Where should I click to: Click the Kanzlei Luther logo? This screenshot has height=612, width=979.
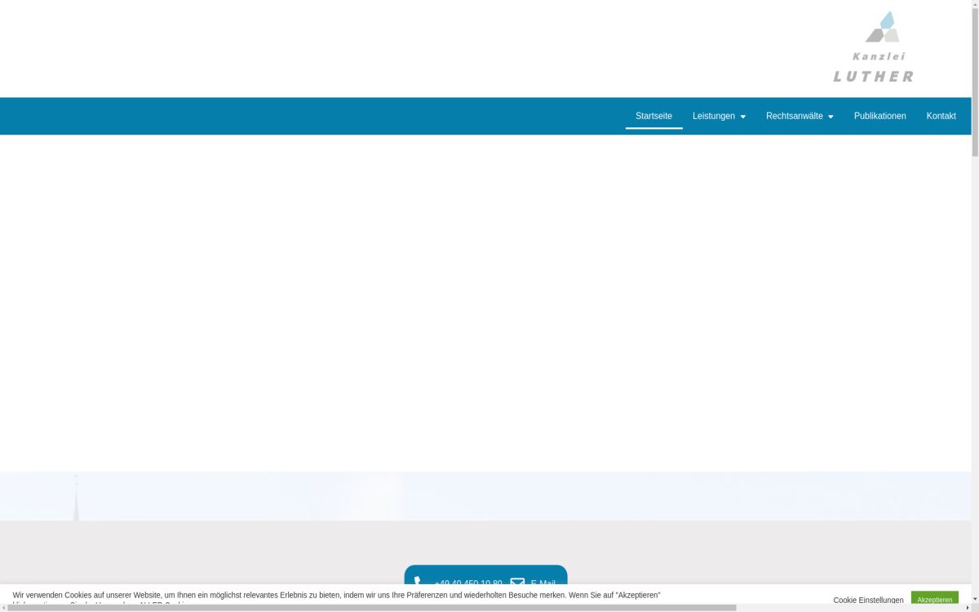click(873, 47)
